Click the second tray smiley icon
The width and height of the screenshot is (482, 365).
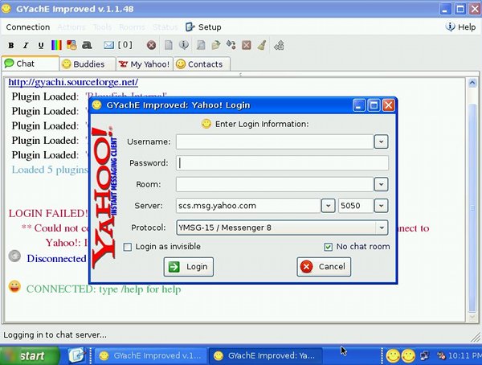coord(408,356)
